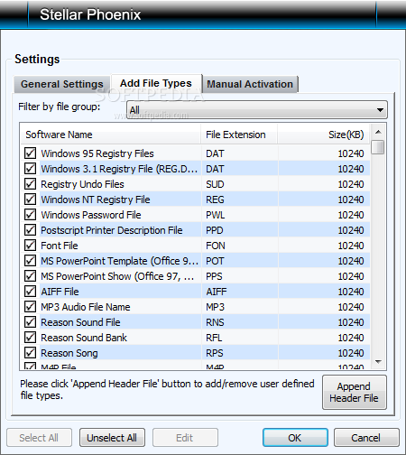Select 'Postscript Printer Description File' row text
Viewport: 406px width, 455px height.
pos(112,230)
